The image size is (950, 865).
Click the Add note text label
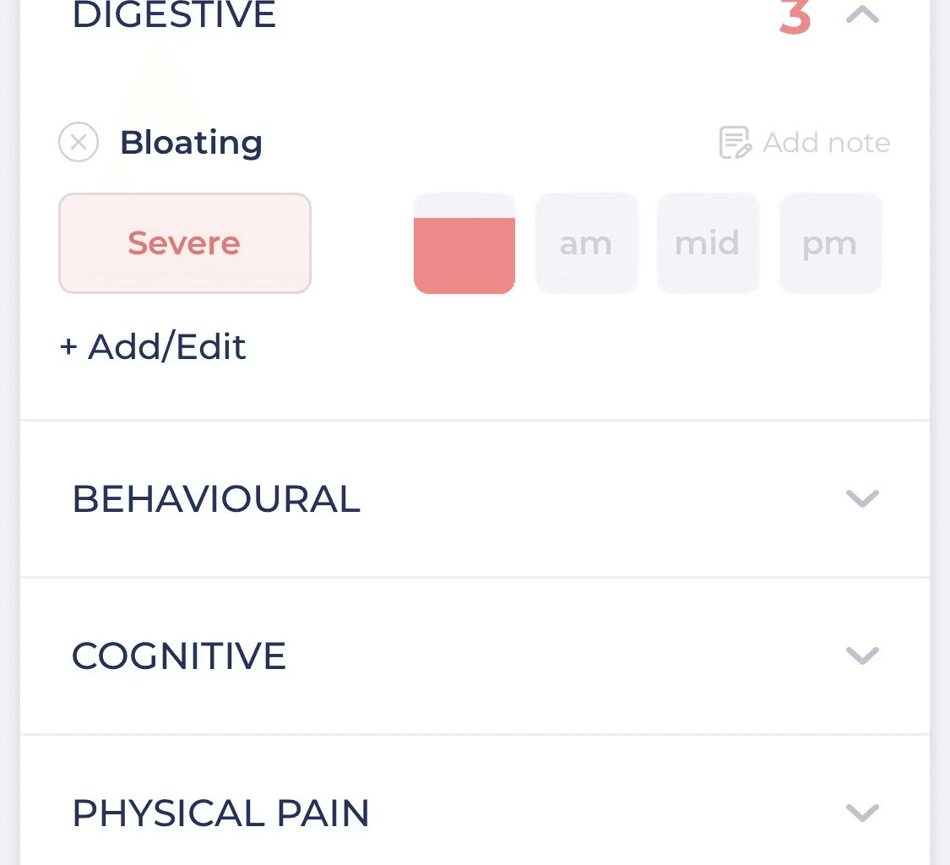(x=827, y=143)
